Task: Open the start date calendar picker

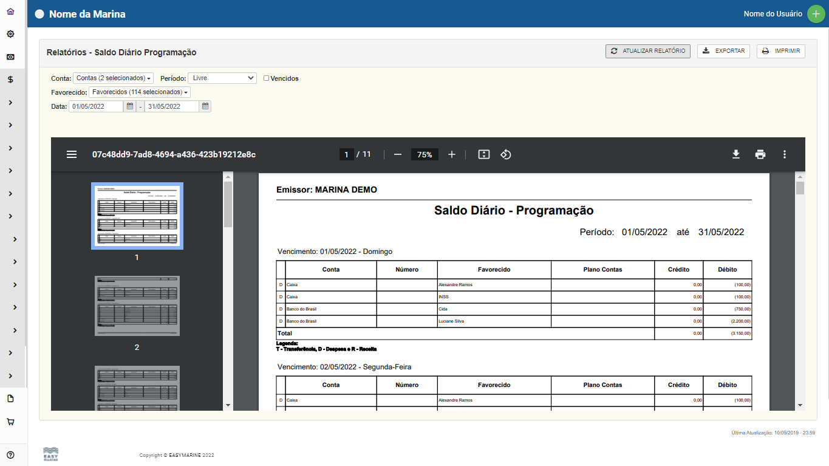Action: click(129, 106)
